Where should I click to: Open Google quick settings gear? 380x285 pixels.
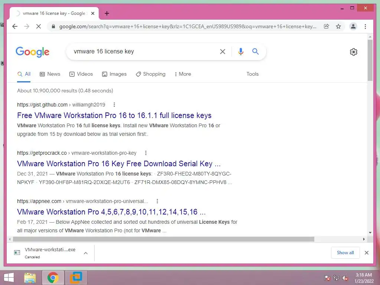pyautogui.click(x=353, y=52)
